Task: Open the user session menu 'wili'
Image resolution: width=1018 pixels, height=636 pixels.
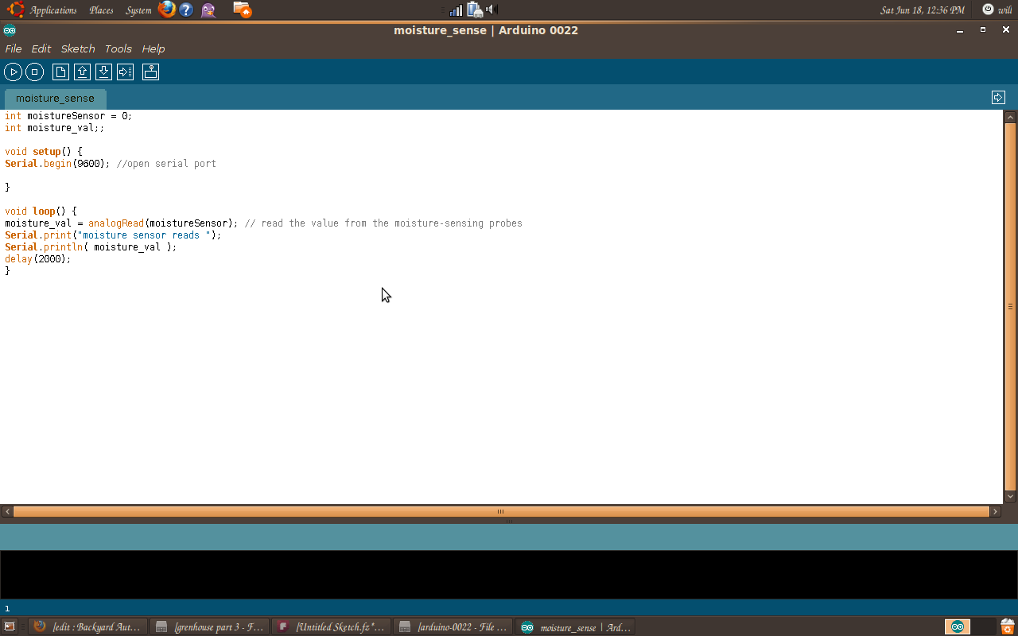Action: [x=1004, y=10]
